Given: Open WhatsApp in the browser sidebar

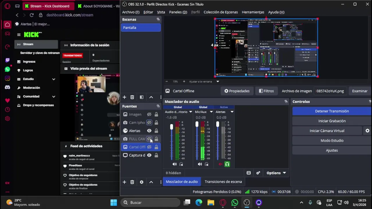Looking at the screenshot, I should pos(8,69).
